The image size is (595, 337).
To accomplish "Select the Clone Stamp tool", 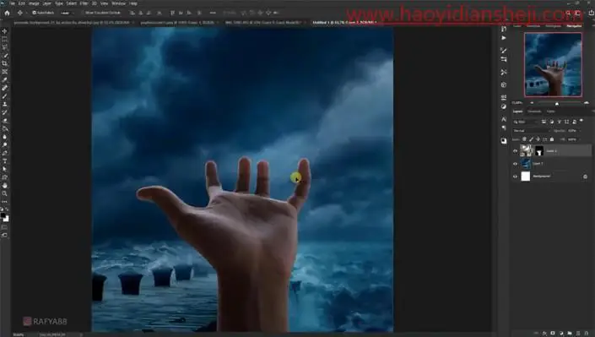I will pyautogui.click(x=4, y=104).
